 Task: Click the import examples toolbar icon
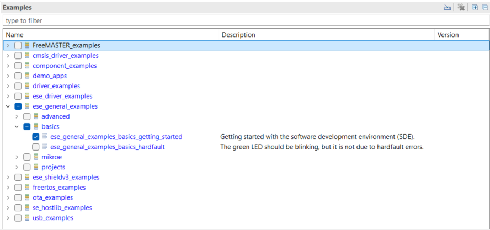pos(448,8)
